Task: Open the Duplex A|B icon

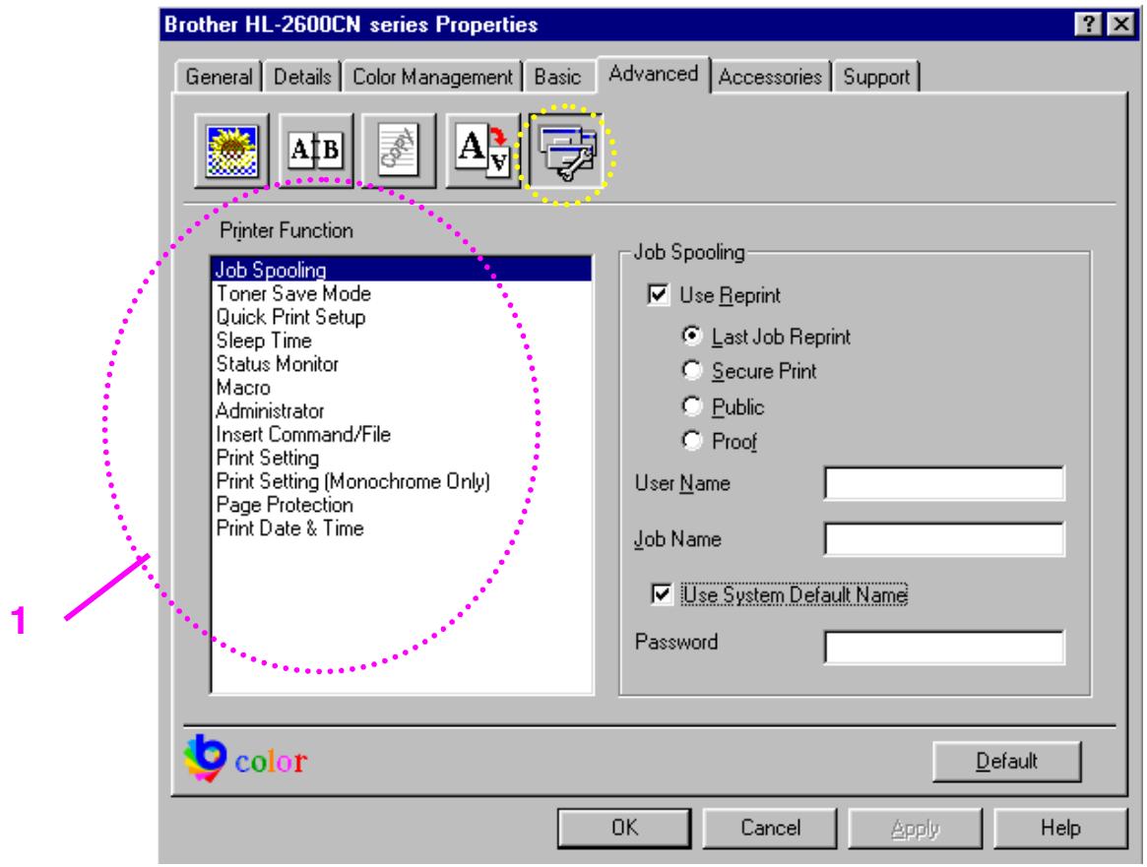Action: tap(315, 151)
